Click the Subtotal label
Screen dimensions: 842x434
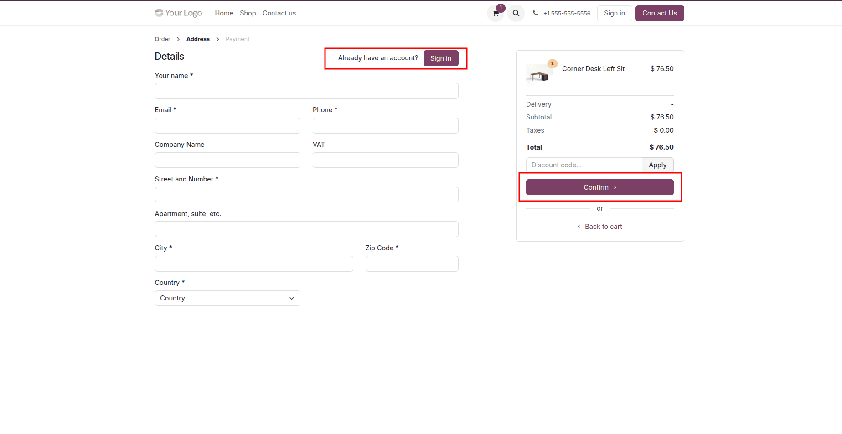click(539, 117)
